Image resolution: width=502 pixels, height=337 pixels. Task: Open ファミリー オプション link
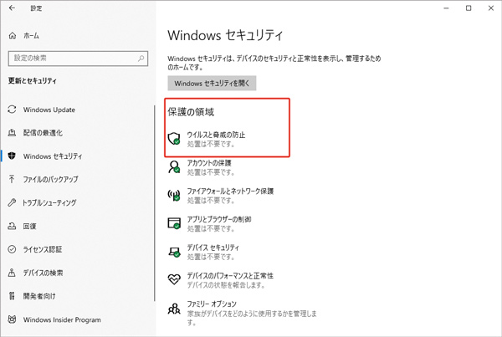coord(212,304)
